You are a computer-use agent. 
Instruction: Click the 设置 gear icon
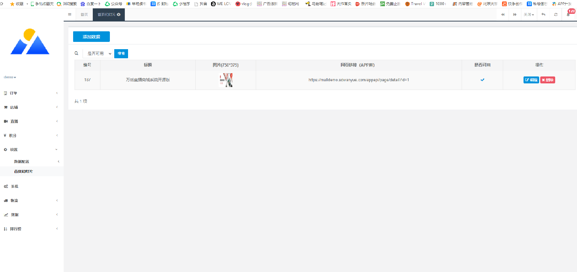(x=5, y=150)
